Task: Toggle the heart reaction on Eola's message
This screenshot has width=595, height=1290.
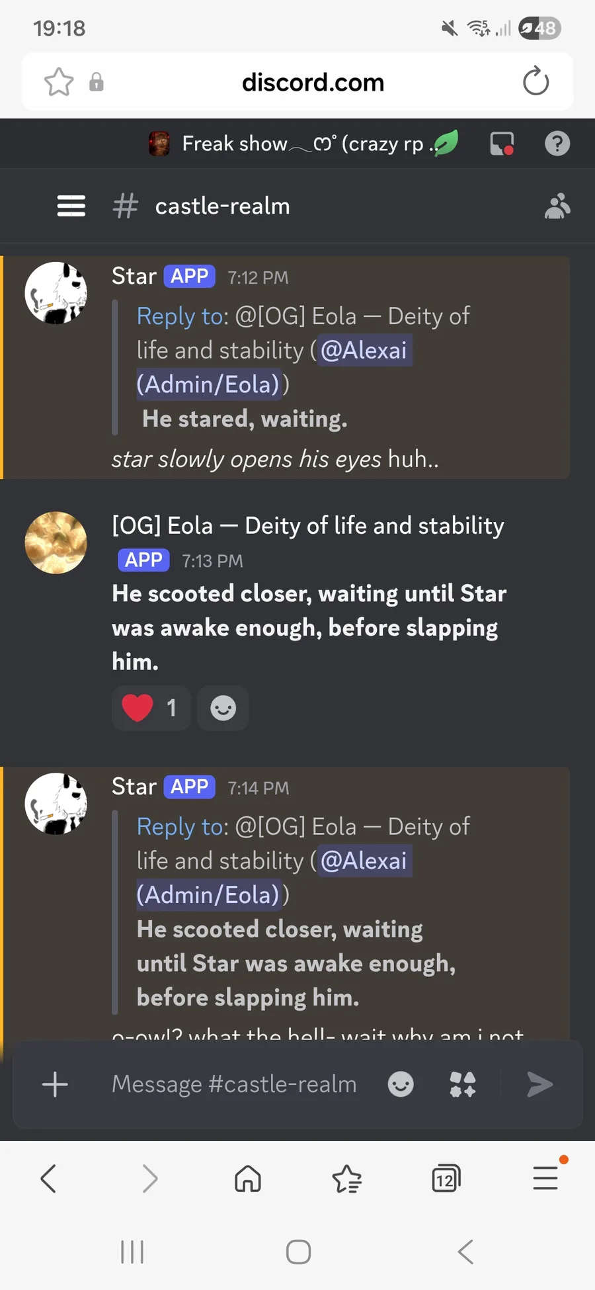Action: tap(151, 708)
